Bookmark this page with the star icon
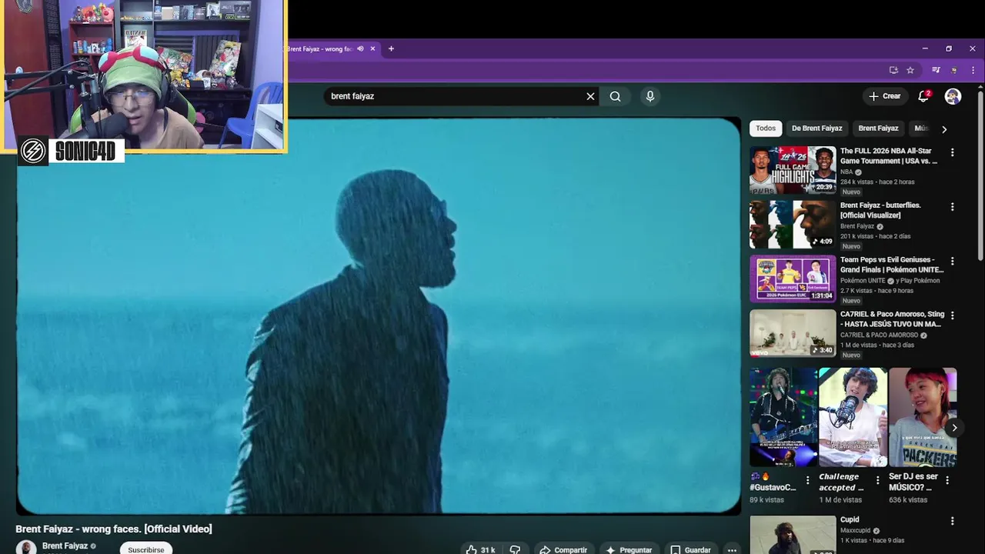 (910, 70)
